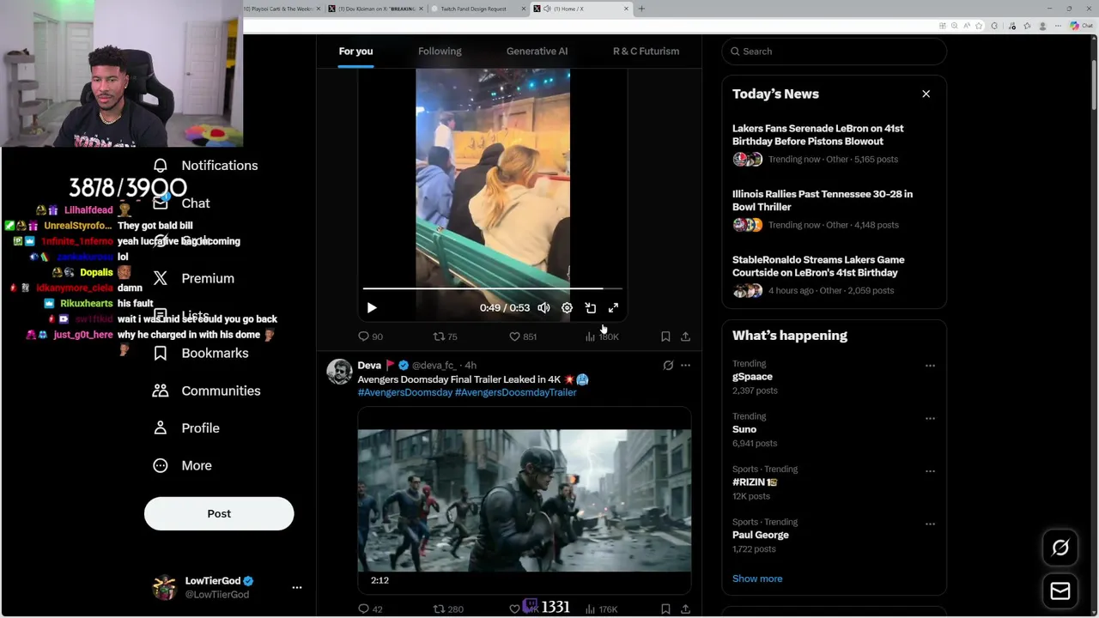
Task: Switch to the Generative AI tab
Action: [537, 51]
